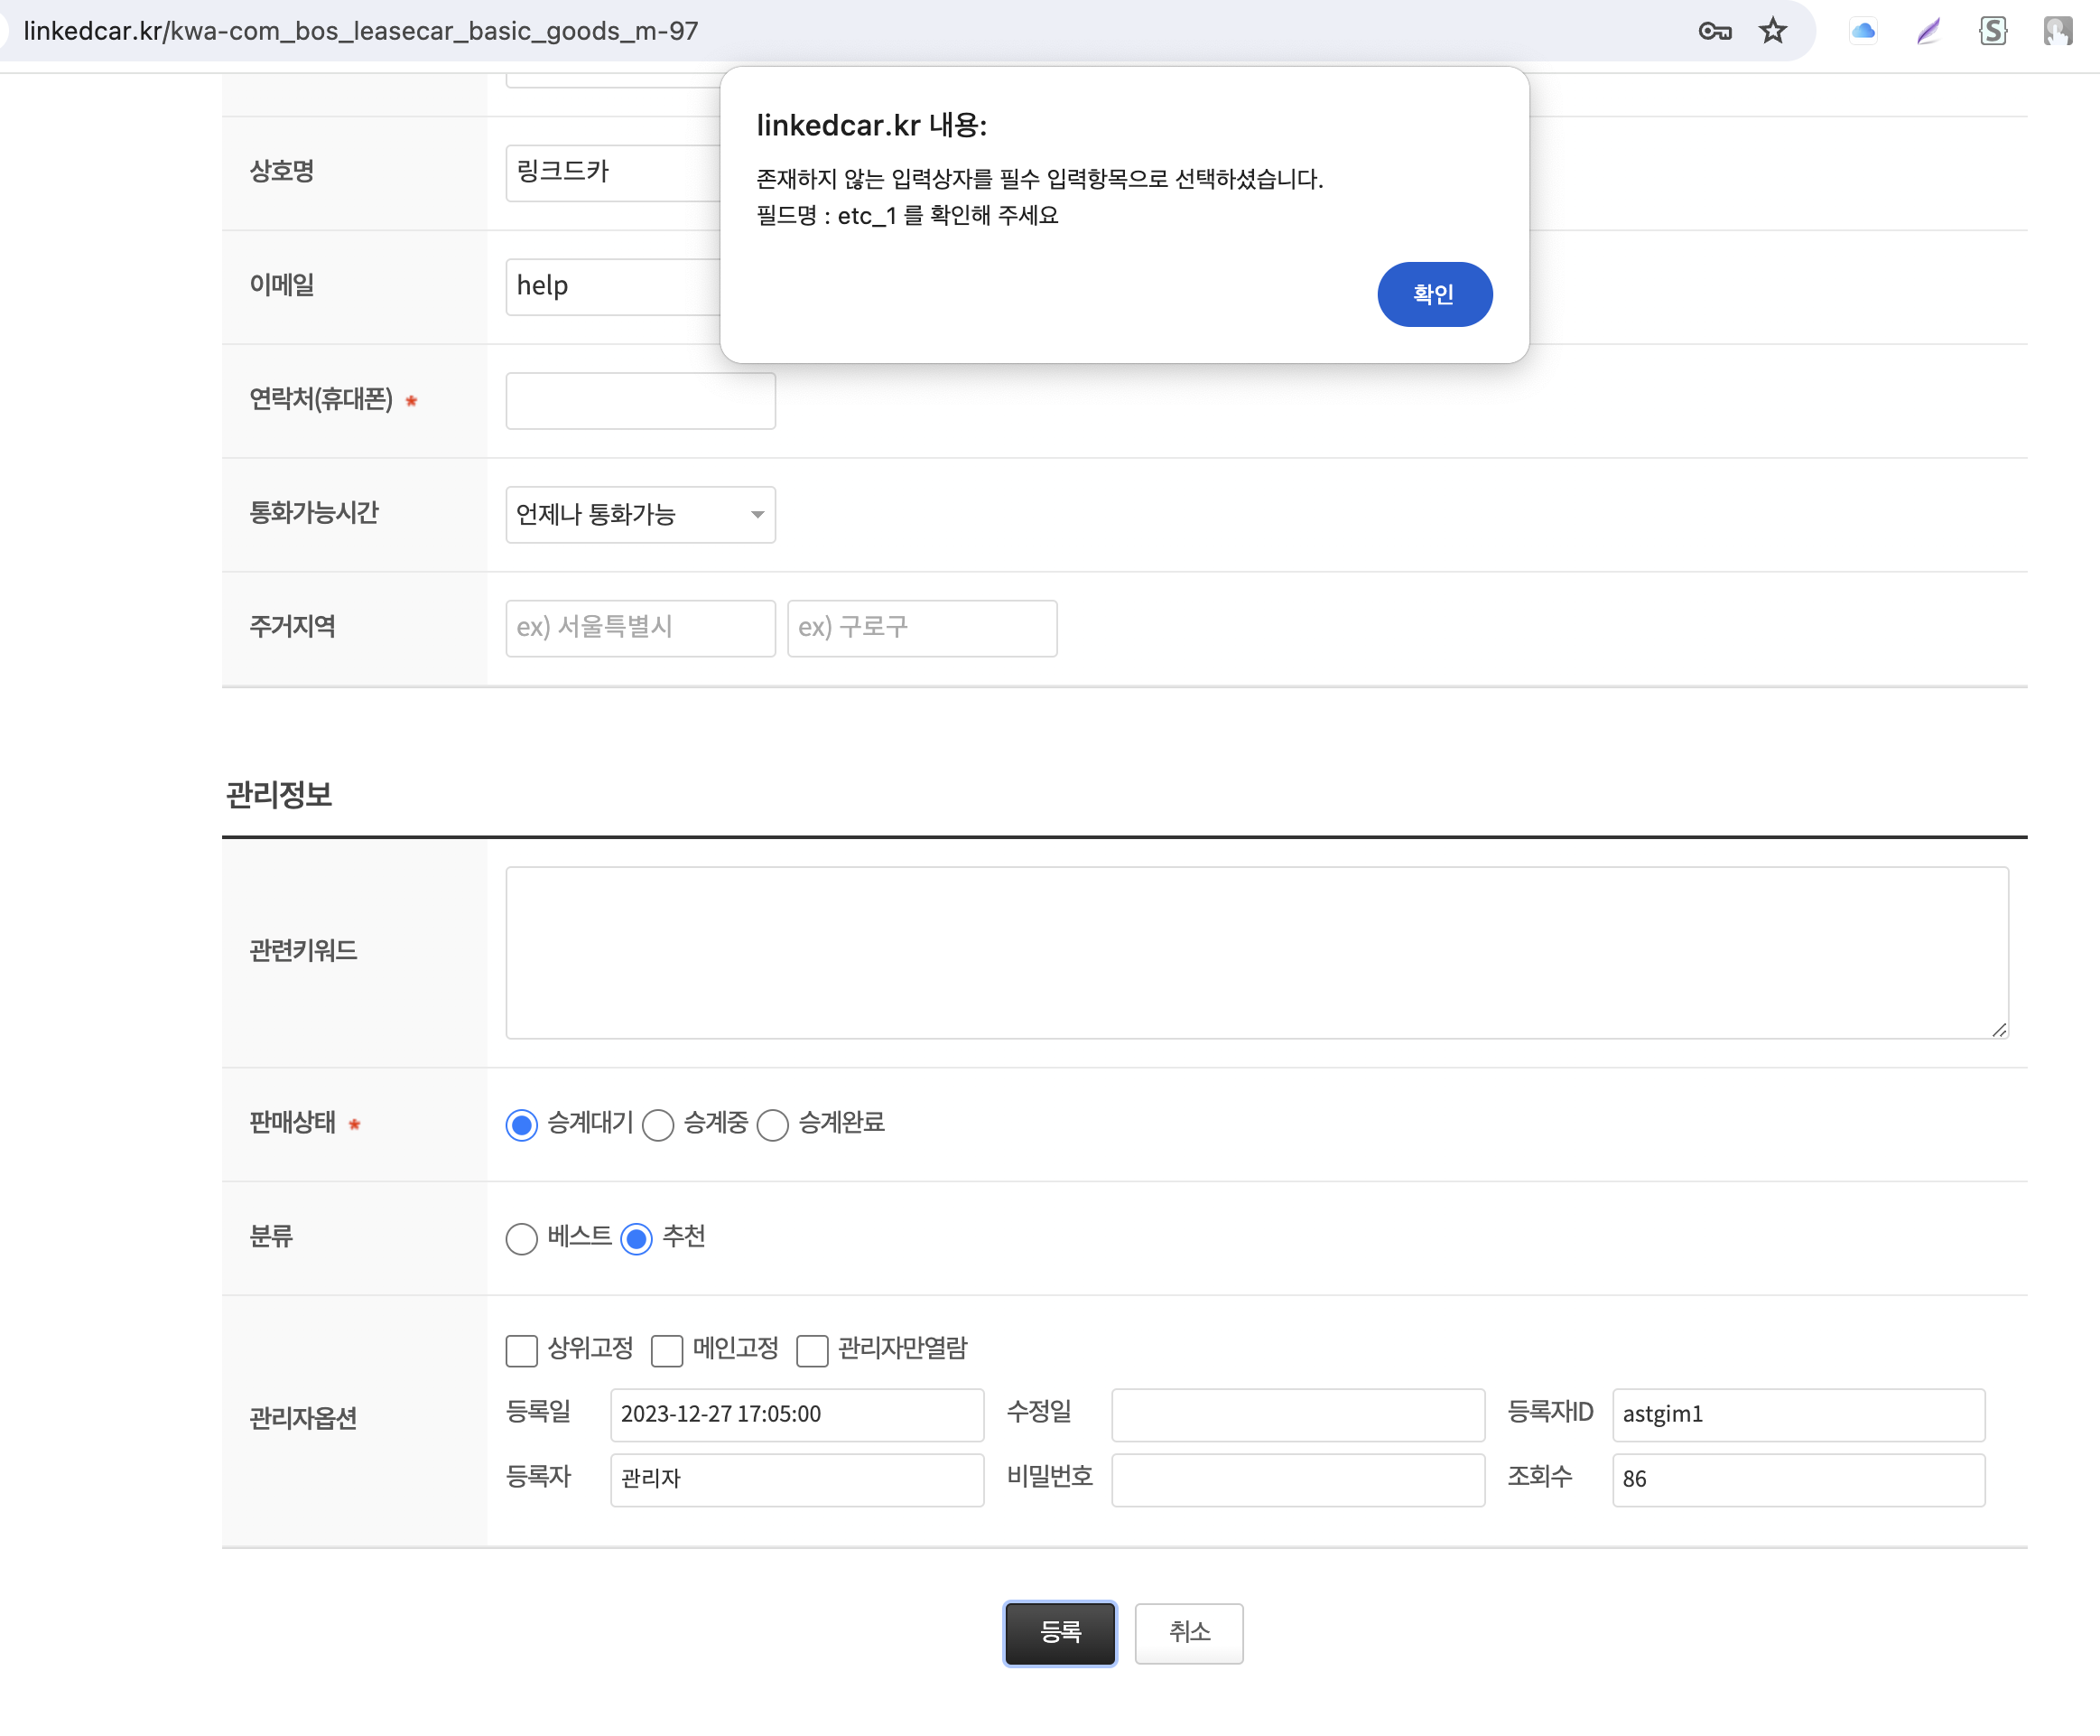Click the 연락처(휴대폰) input field
Screen dimensions: 2100x1736
pyautogui.click(x=641, y=401)
